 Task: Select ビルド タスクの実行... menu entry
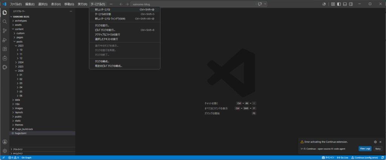pyautogui.click(x=124, y=30)
